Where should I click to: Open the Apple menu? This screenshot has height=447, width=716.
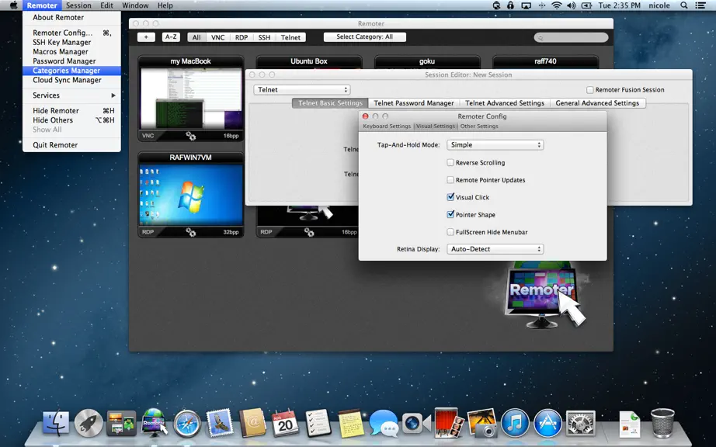tap(14, 5)
